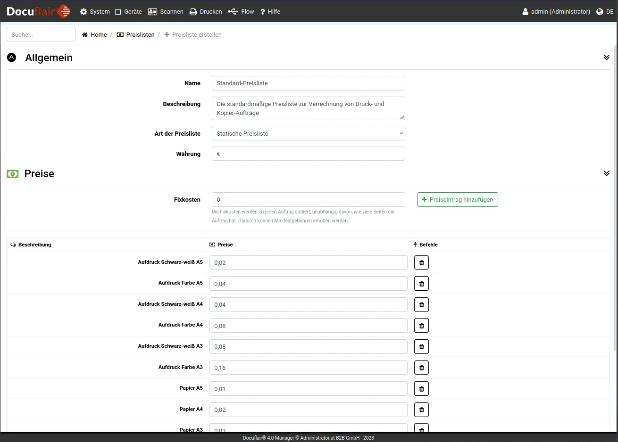Open the Flow menu
618x442 pixels.
[241, 11]
